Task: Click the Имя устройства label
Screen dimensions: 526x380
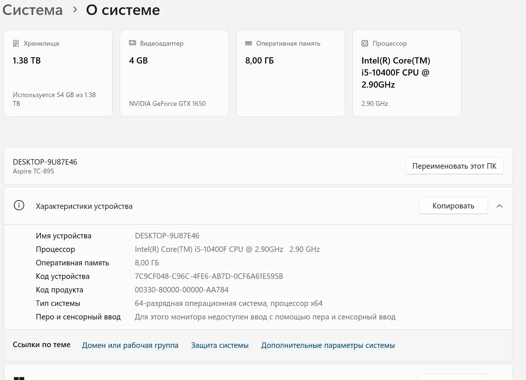Action: coord(64,236)
